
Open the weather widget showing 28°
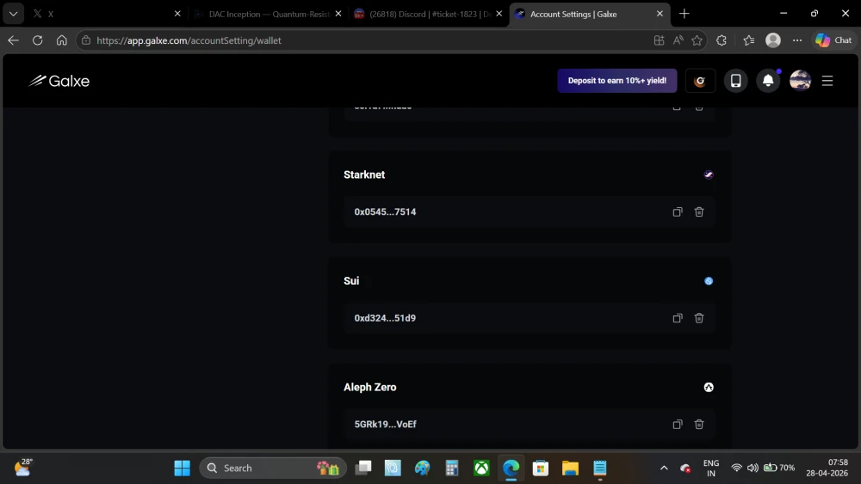click(x=23, y=468)
